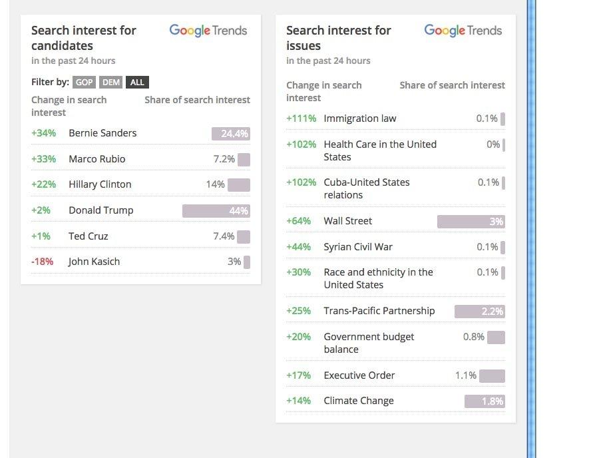Select Ted Cruz from the candidates
This screenshot has width=593, height=458.
[x=88, y=236]
